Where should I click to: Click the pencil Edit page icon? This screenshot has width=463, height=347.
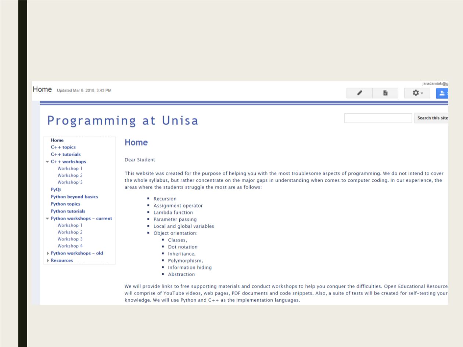coord(359,93)
